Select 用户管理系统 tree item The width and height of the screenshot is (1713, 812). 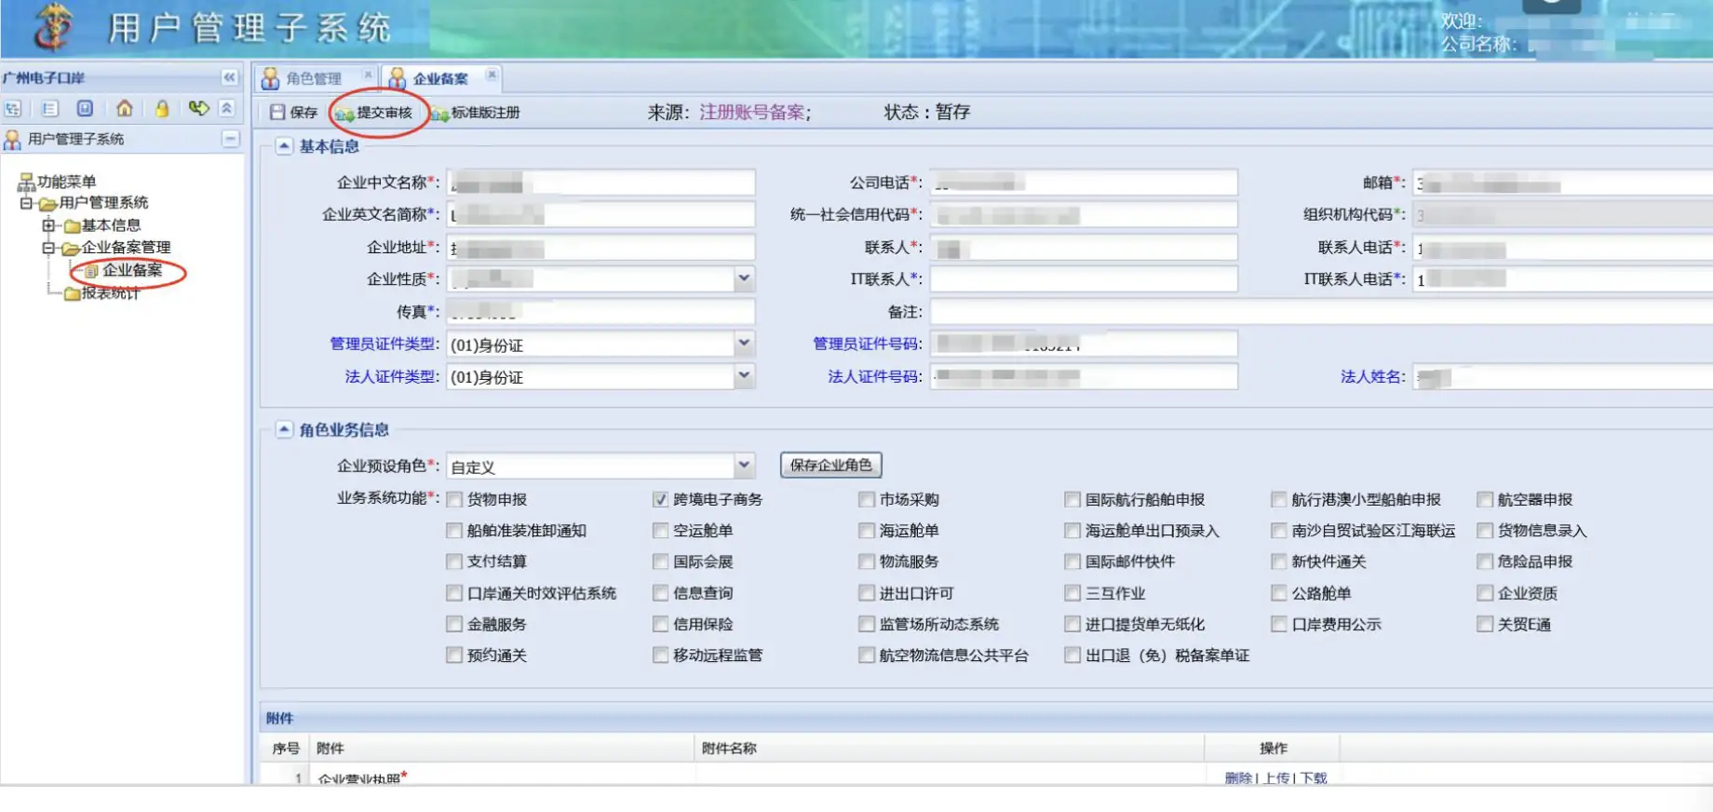(x=103, y=203)
